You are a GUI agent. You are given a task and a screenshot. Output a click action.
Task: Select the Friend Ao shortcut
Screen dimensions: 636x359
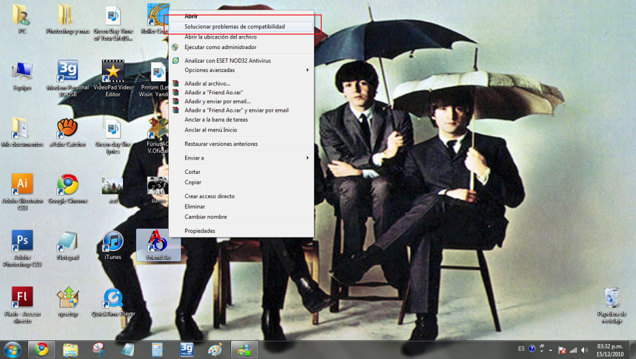tap(158, 245)
